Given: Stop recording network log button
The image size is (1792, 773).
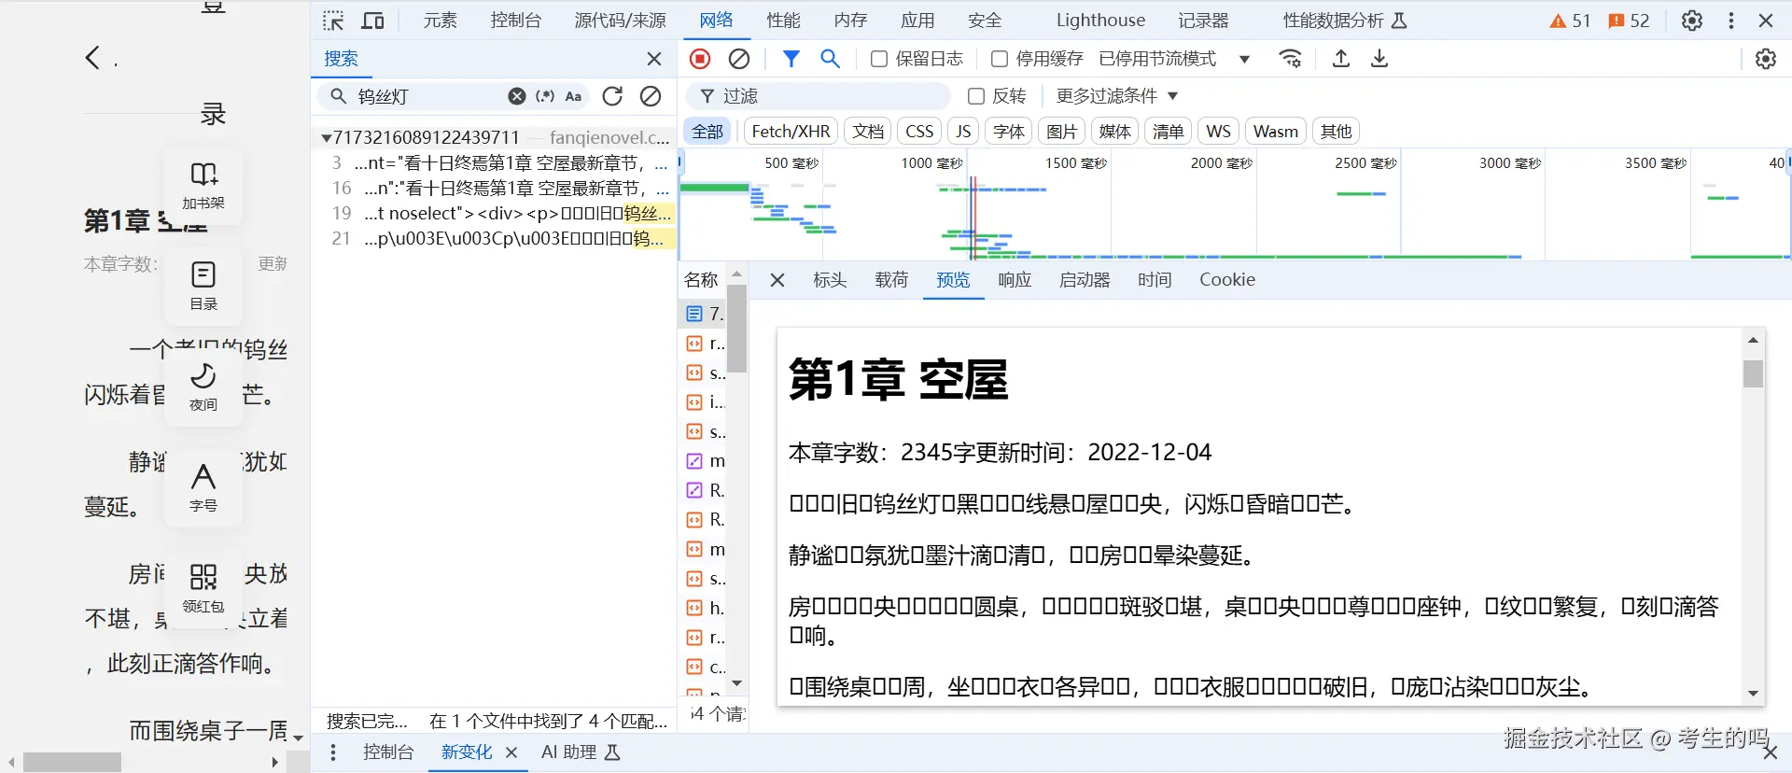Looking at the screenshot, I should pyautogui.click(x=700, y=59).
